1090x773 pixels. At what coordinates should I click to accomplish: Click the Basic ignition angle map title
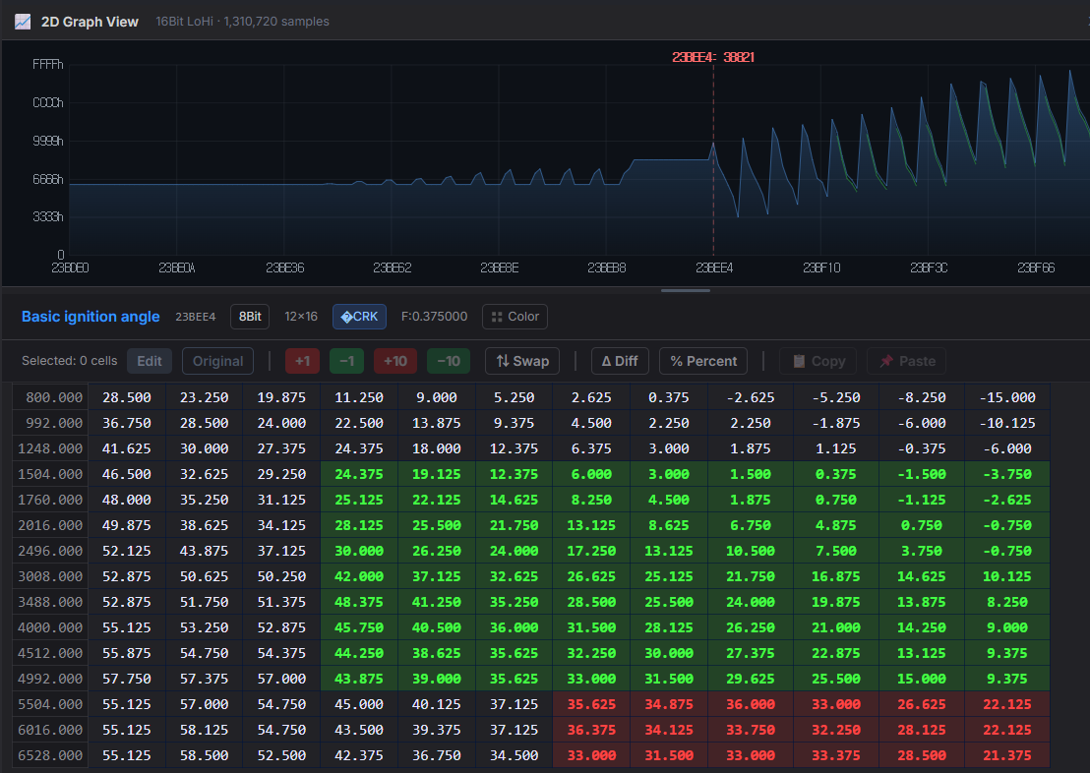click(91, 317)
